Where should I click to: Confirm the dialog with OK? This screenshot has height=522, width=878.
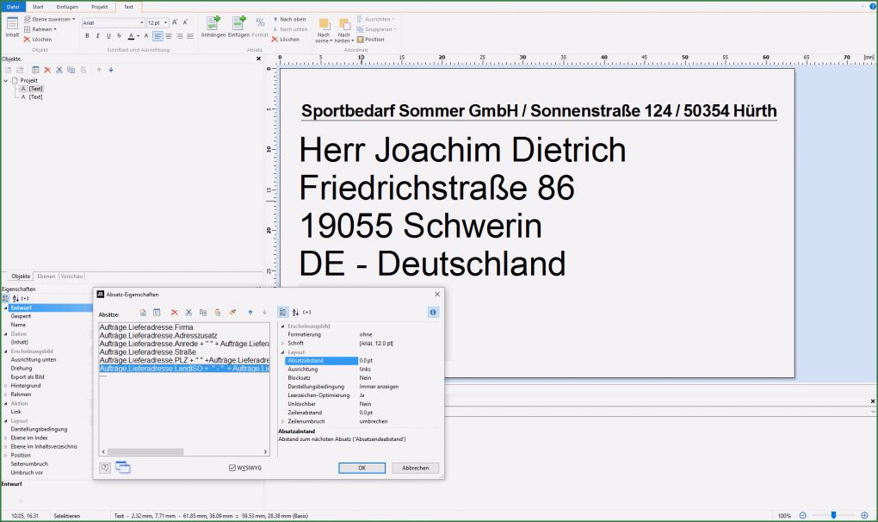(x=362, y=468)
